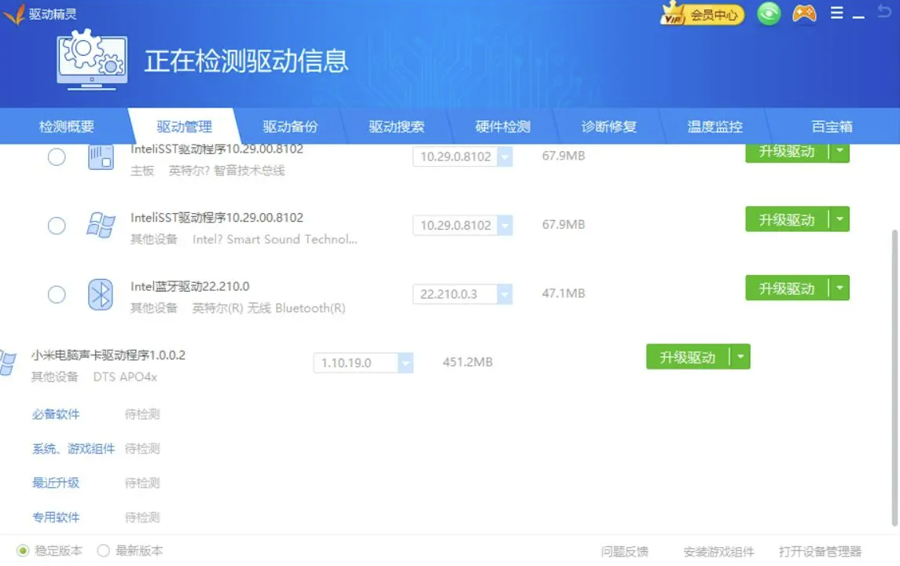This screenshot has width=900, height=566.
Task: Click 升级驱动 for 小米电脑声卡驱动
Action: click(x=687, y=357)
